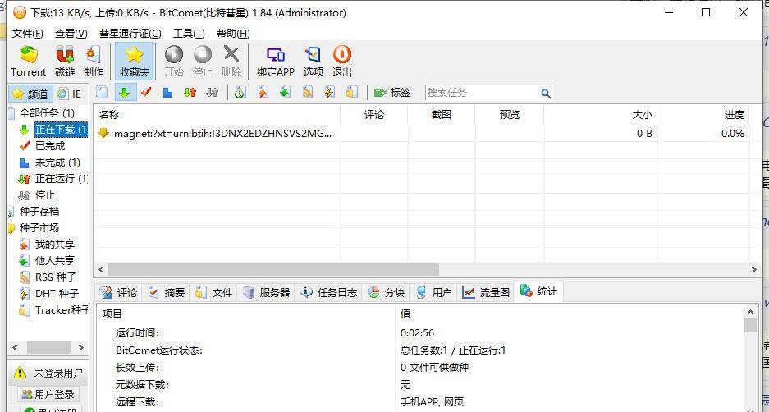The height and width of the screenshot is (412, 769).
Task: Open the 流量图 detail tab
Action: pyautogui.click(x=487, y=292)
